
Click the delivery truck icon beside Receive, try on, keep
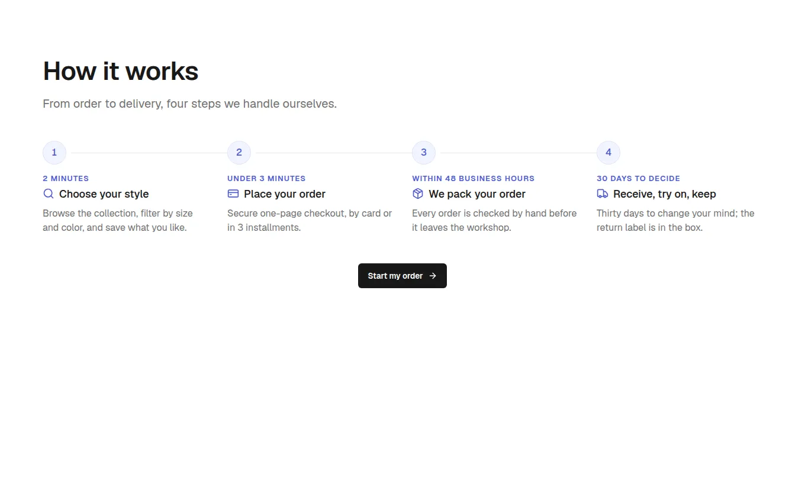click(x=603, y=194)
